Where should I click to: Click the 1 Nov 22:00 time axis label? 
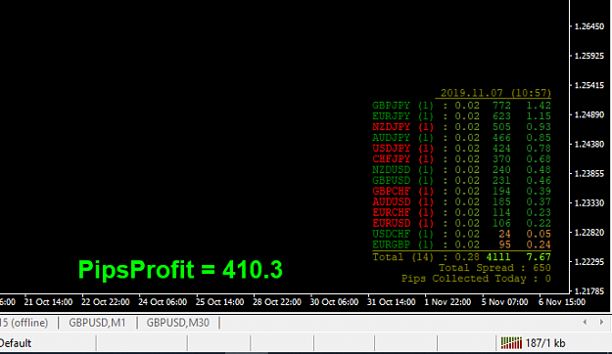(447, 302)
